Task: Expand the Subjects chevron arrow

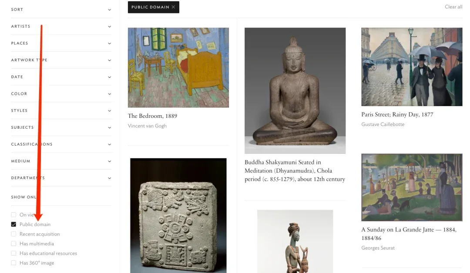Action: (x=109, y=127)
